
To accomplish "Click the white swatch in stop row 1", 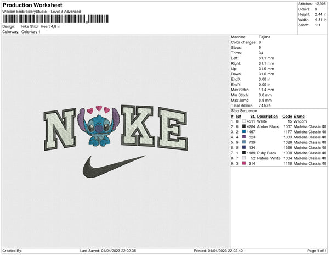I will click(244, 121).
